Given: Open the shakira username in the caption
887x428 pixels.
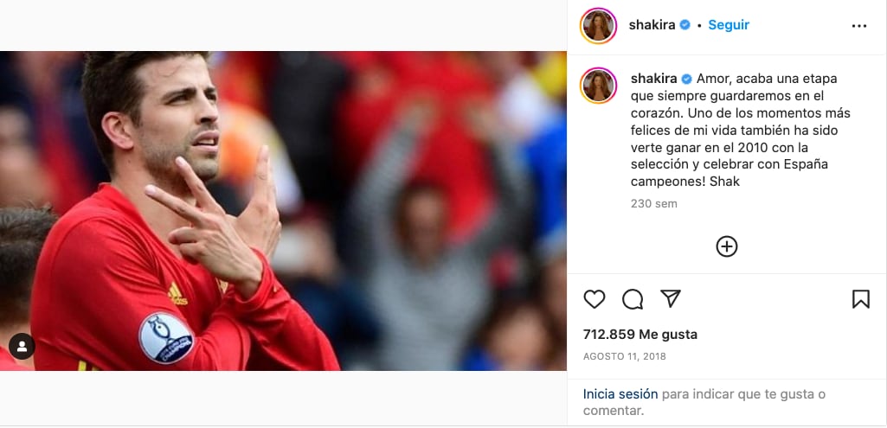Looking at the screenshot, I should pos(654,79).
